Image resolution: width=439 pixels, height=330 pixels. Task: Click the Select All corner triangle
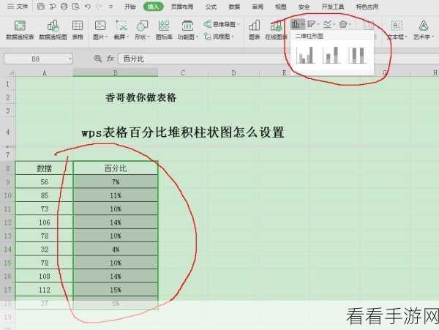pyautogui.click(x=11, y=72)
